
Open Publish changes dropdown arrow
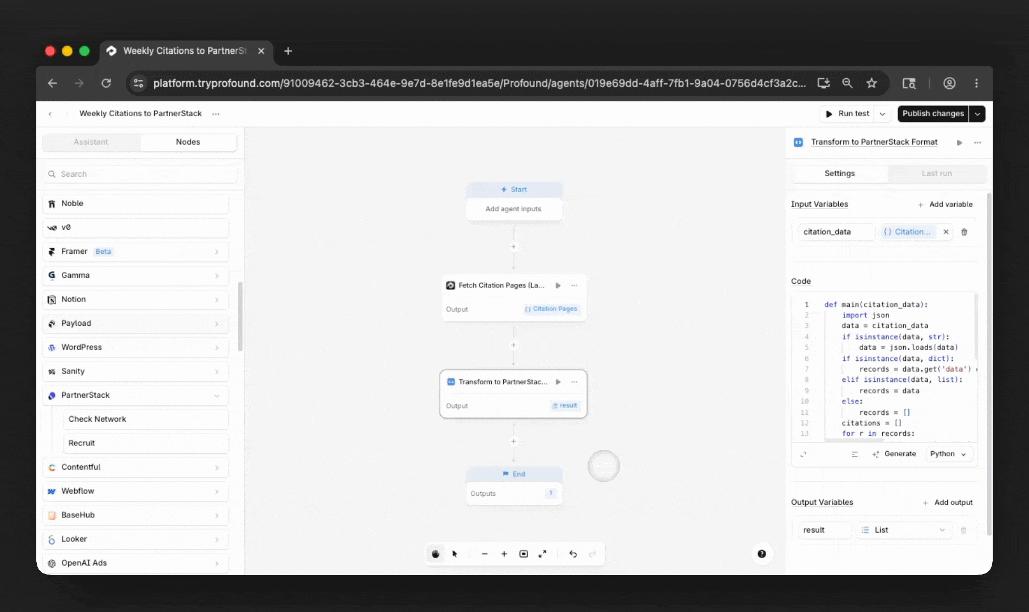point(977,114)
